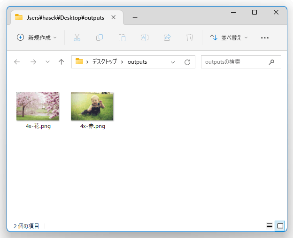Open the 新規作成 dropdown
Image resolution: width=293 pixels, height=238 pixels.
(37, 37)
